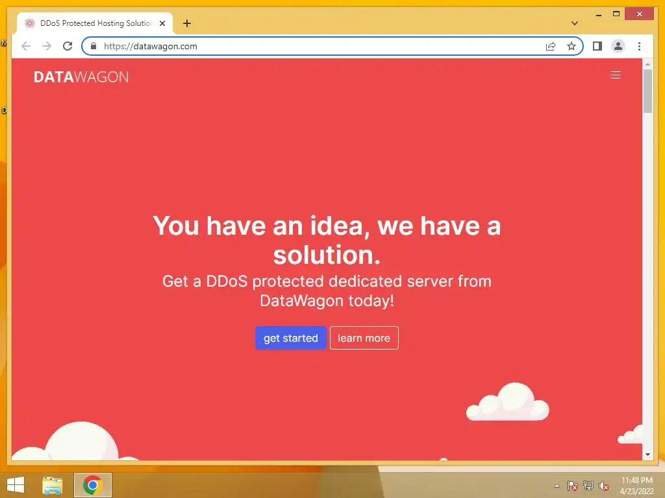Click the muted volume tray icon
The image size is (665, 498).
point(603,486)
